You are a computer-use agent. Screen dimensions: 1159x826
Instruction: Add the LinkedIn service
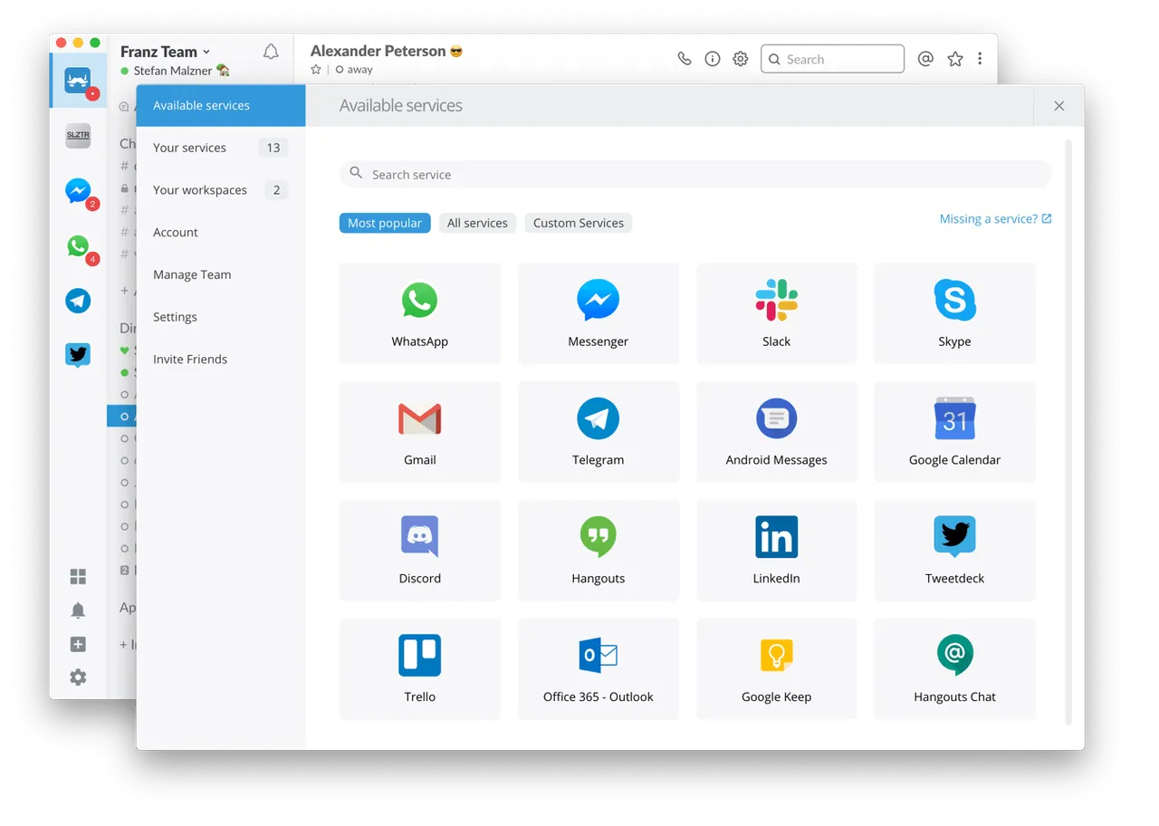[777, 551]
